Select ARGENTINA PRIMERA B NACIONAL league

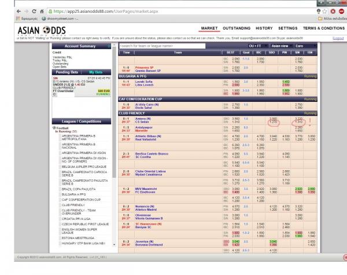[79, 146]
